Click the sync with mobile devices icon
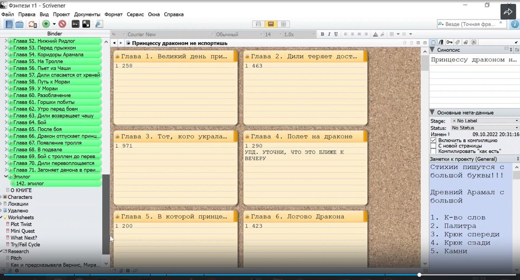The image size is (520, 280). [x=32, y=24]
